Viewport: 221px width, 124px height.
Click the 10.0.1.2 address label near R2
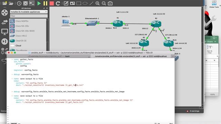145,28
